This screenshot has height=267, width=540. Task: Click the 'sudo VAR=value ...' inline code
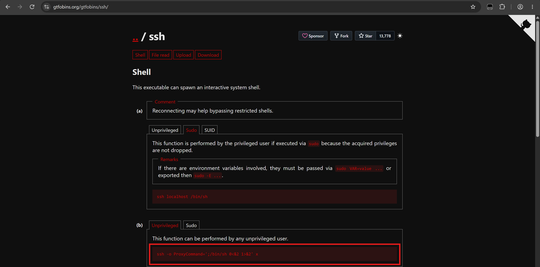click(359, 168)
